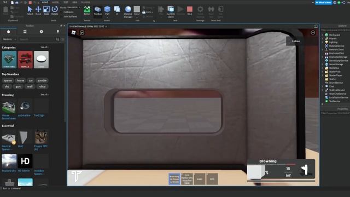
Task: Open the in-game chat icon
Action: pyautogui.click(x=82, y=33)
